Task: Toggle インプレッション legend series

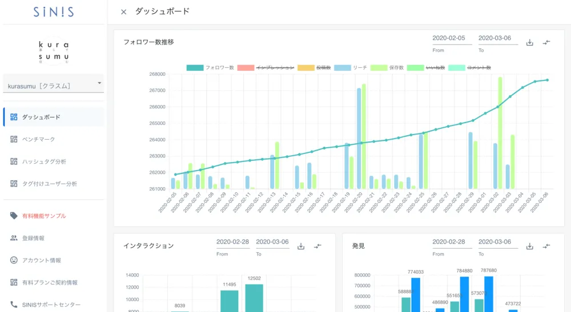Action: tap(266, 68)
